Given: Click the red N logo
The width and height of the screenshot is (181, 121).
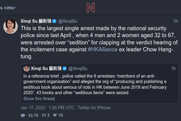Looking at the screenshot, I should 90,8.
